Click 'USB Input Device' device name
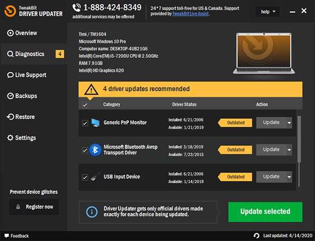The image size is (315, 241). click(122, 177)
